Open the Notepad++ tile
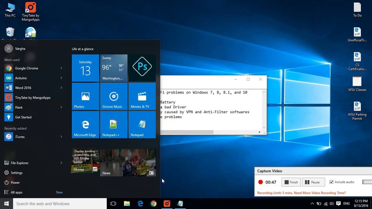Image resolution: width=372 pixels, height=209 pixels. [x=114, y=125]
